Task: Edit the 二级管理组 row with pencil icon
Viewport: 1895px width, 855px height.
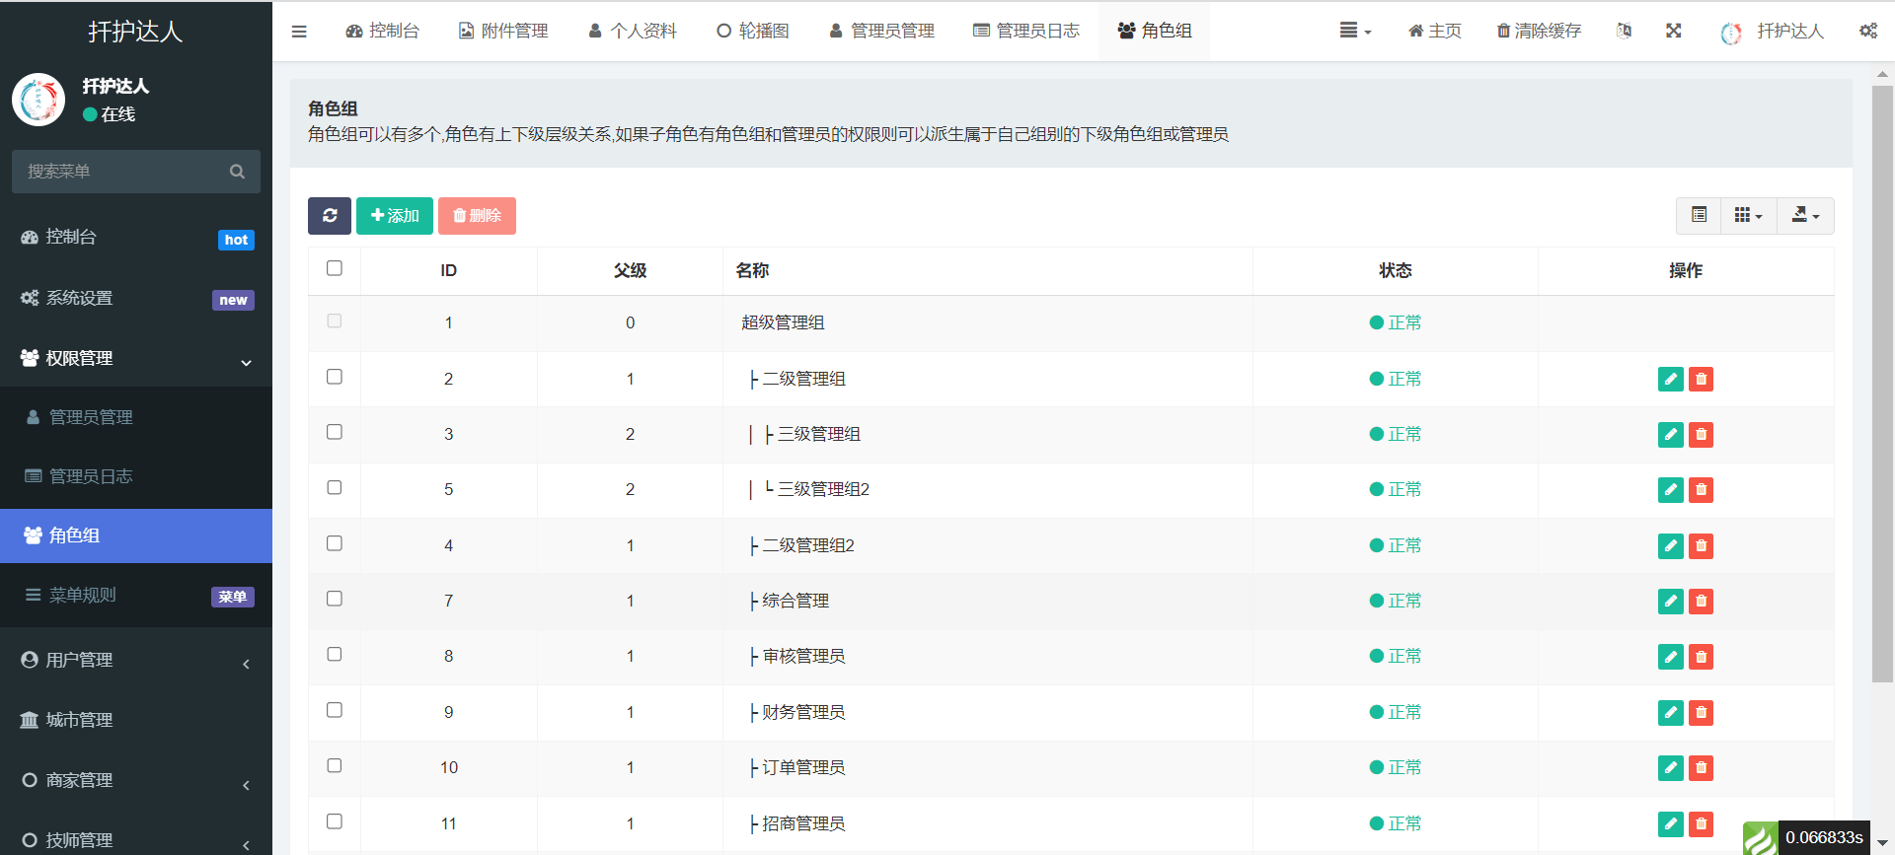Action: (1670, 380)
